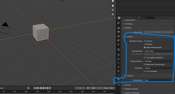Click frame 200 on the timeline ruler

click(82, 91)
